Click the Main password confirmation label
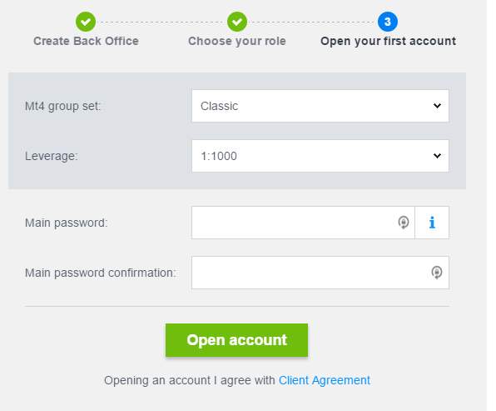 point(100,273)
